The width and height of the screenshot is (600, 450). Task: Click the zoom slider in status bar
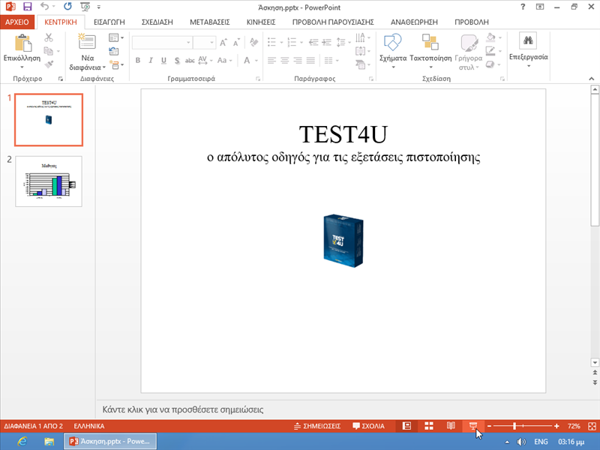[523, 426]
